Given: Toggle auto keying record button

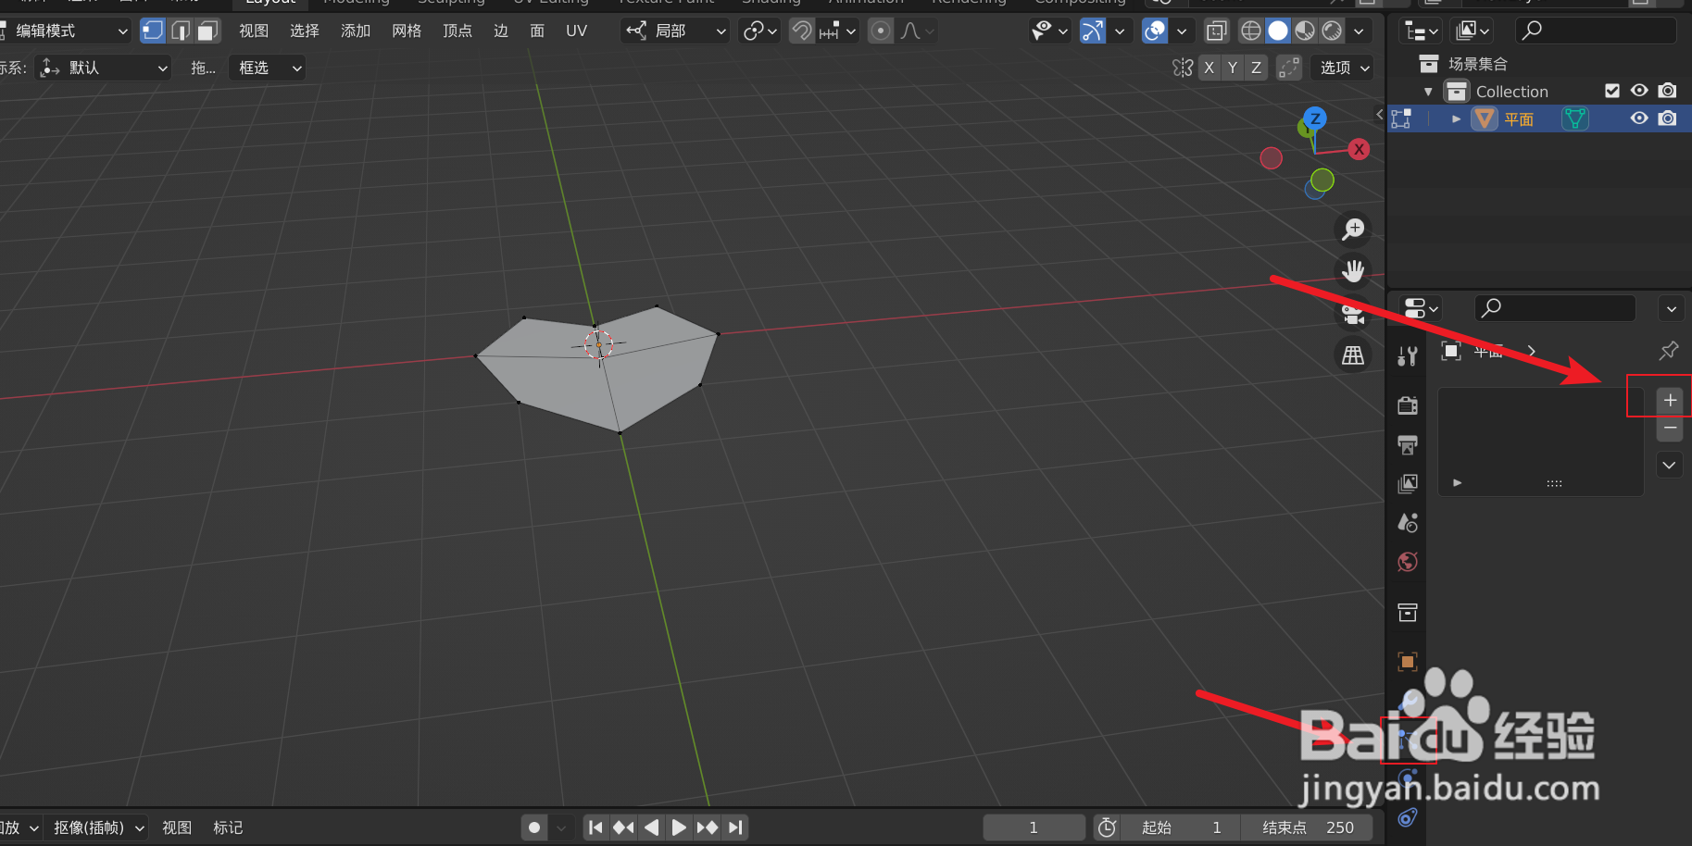Looking at the screenshot, I should 534,827.
